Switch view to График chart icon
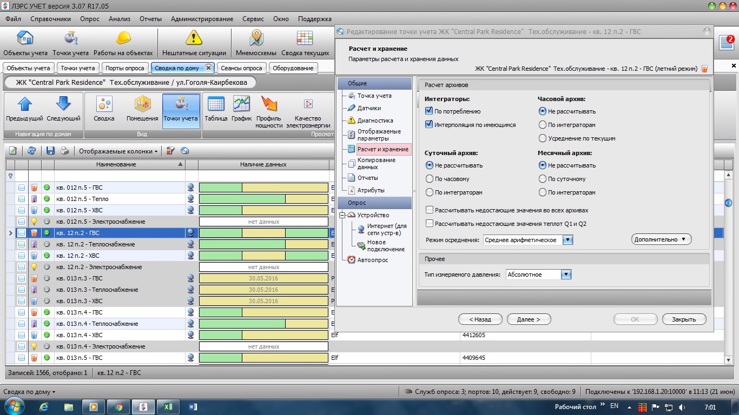This screenshot has height=415, width=739. [x=241, y=104]
